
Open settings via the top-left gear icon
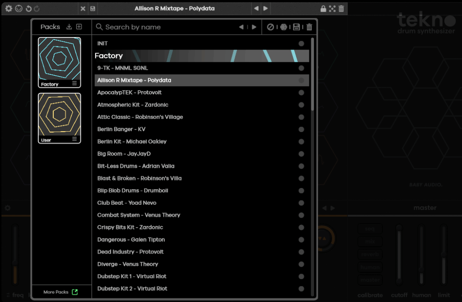[9, 9]
